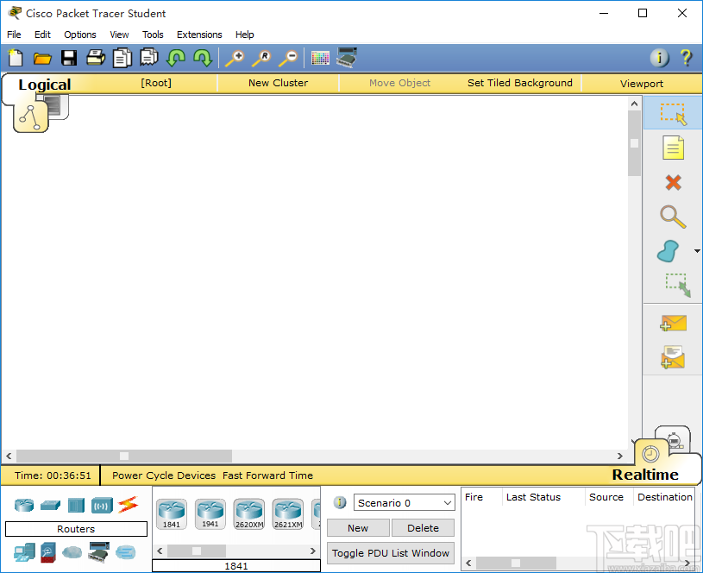Screen dimensions: 703x573
Task: Open the Scenario 0 dropdown
Action: coord(404,502)
